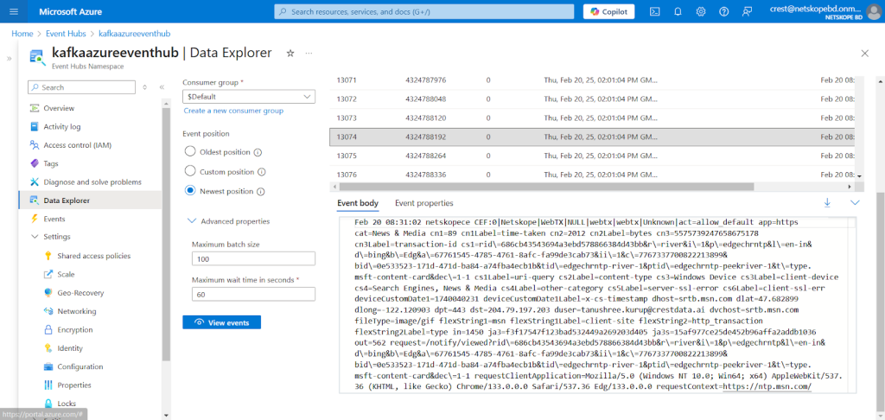This screenshot has height=420, width=885.
Task: Open the feedback icon in top bar
Action: pos(748,11)
